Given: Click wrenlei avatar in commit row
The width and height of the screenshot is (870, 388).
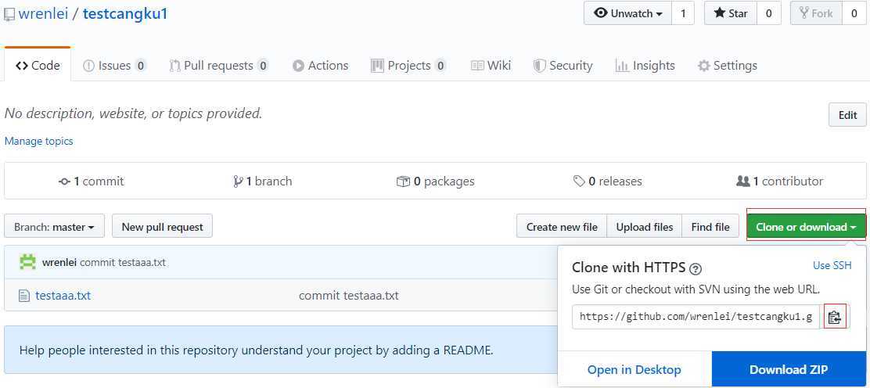Looking at the screenshot, I should [27, 262].
